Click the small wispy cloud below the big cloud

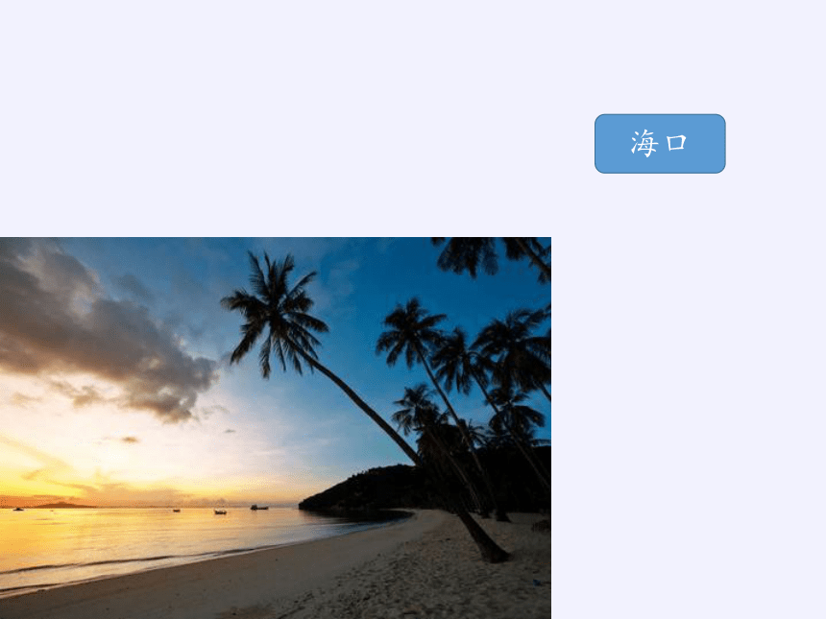tap(129, 439)
